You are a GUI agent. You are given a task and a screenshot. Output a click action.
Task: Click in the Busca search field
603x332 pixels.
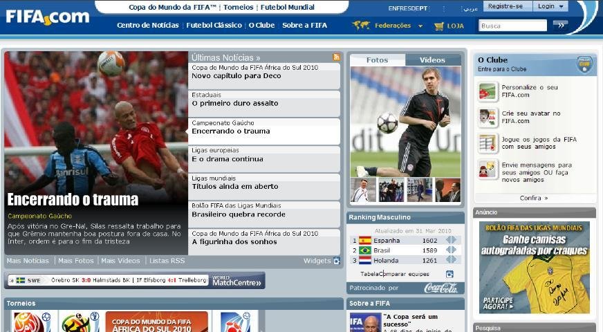[512, 26]
